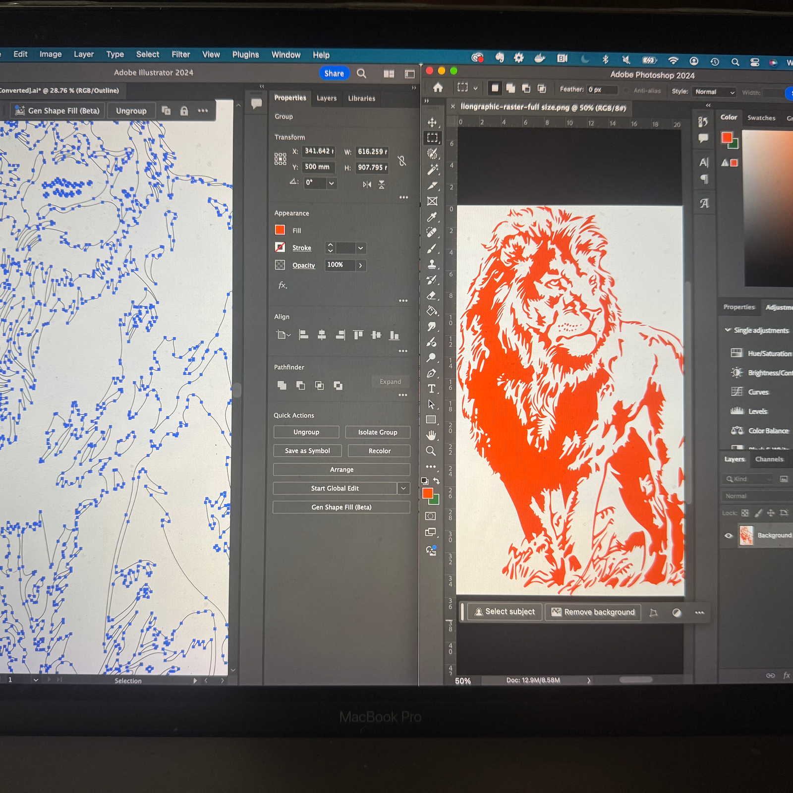Switch to the Channels tab
The image size is (793, 793).
pos(769,459)
